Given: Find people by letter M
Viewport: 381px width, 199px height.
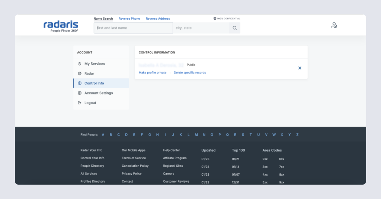Looking at the screenshot, I should 196,135.
